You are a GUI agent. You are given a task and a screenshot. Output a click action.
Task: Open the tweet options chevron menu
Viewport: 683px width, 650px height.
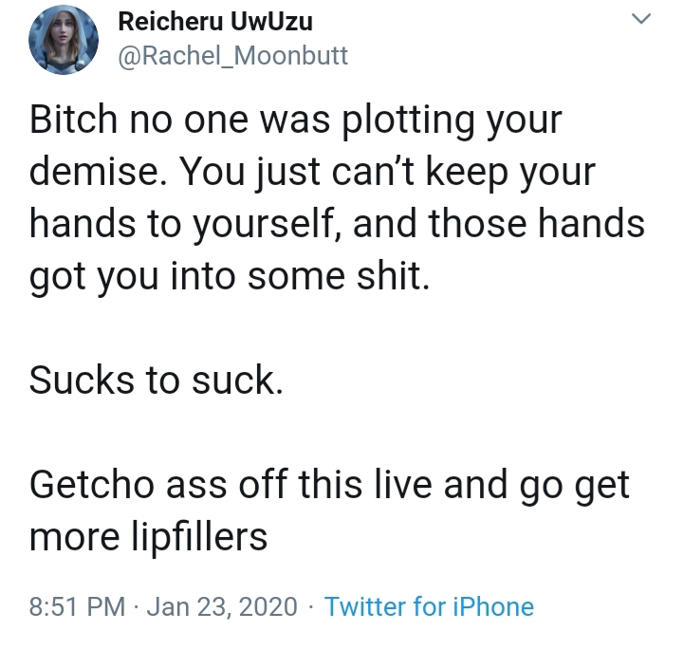[x=640, y=19]
